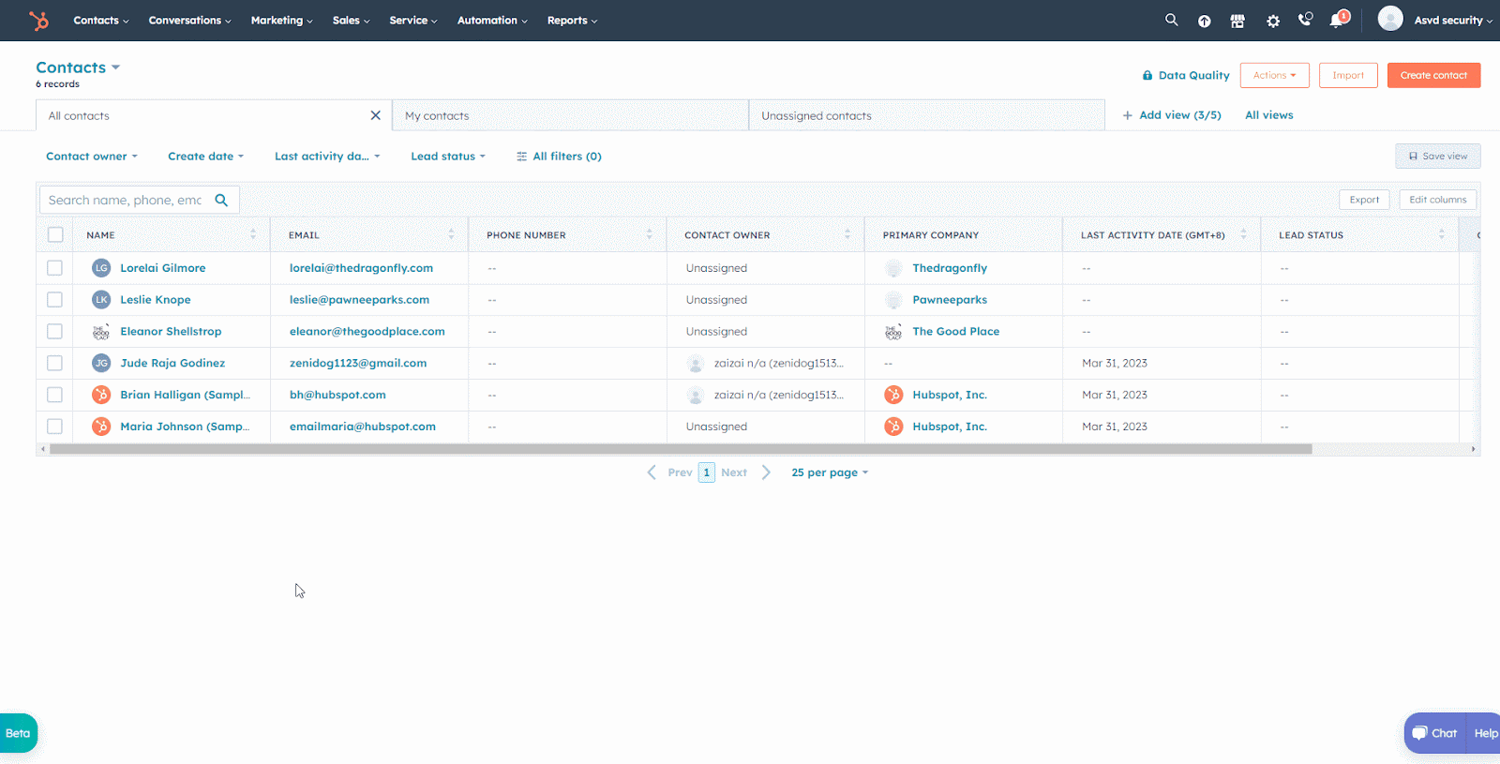This screenshot has width=1500, height=764.
Task: Open the Create date filter dropdown
Action: pyautogui.click(x=205, y=157)
